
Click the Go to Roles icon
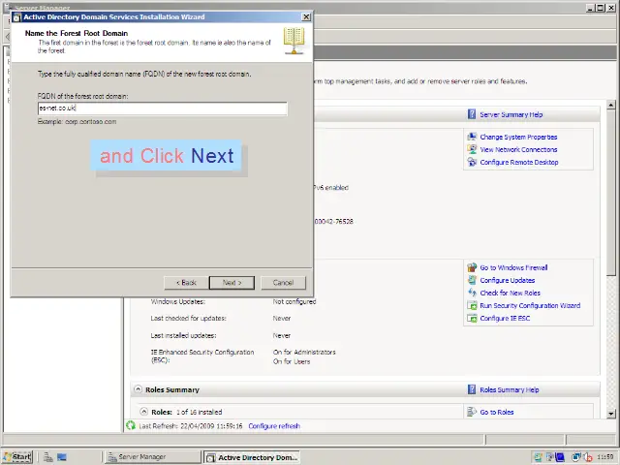(472, 412)
